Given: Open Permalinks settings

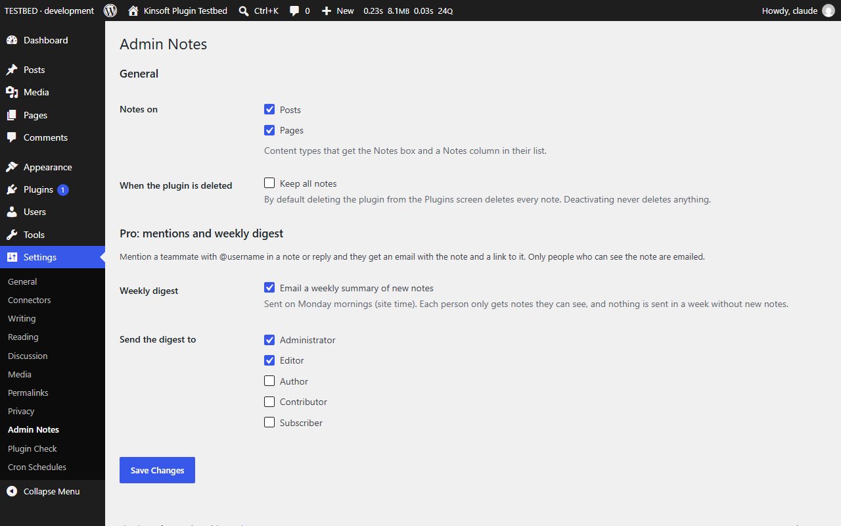Looking at the screenshot, I should [53, 393].
